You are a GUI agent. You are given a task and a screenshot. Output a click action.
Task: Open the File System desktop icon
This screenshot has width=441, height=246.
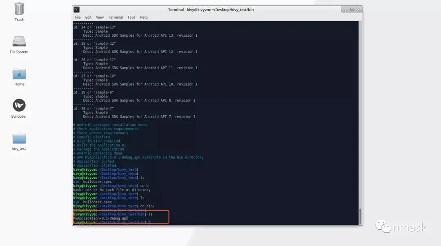pyautogui.click(x=19, y=41)
